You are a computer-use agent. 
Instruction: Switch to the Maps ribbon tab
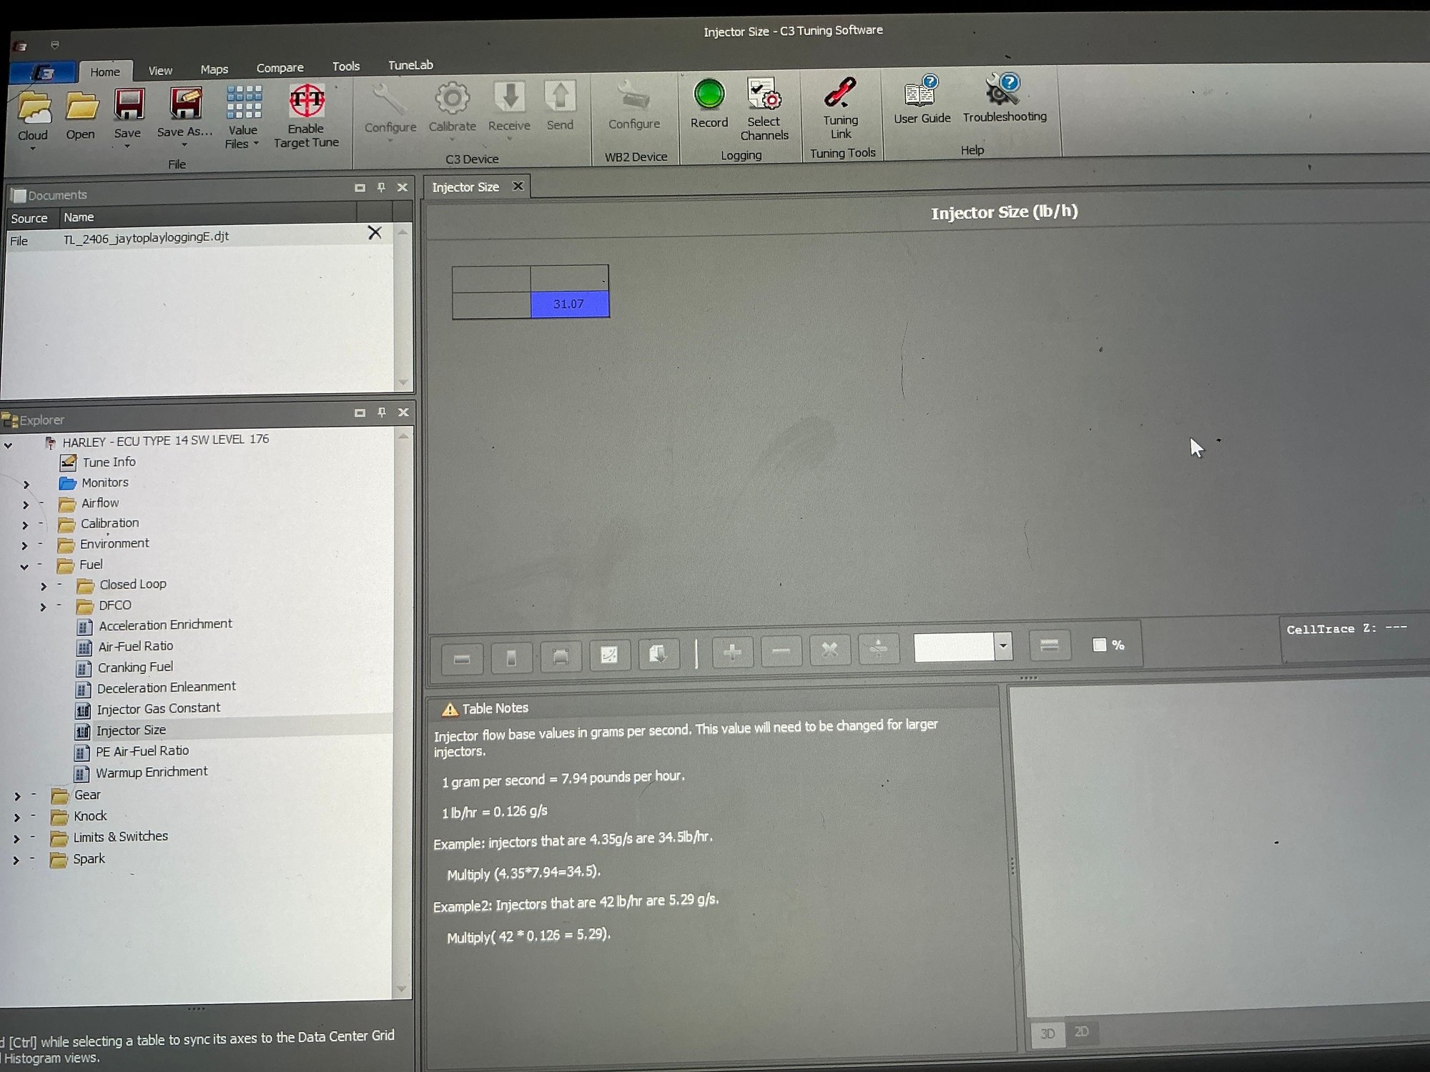[x=214, y=69]
